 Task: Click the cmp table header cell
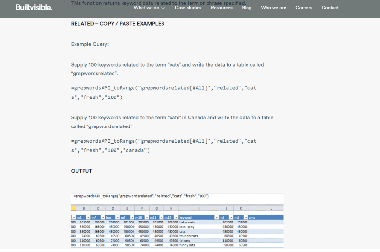pos(266,218)
